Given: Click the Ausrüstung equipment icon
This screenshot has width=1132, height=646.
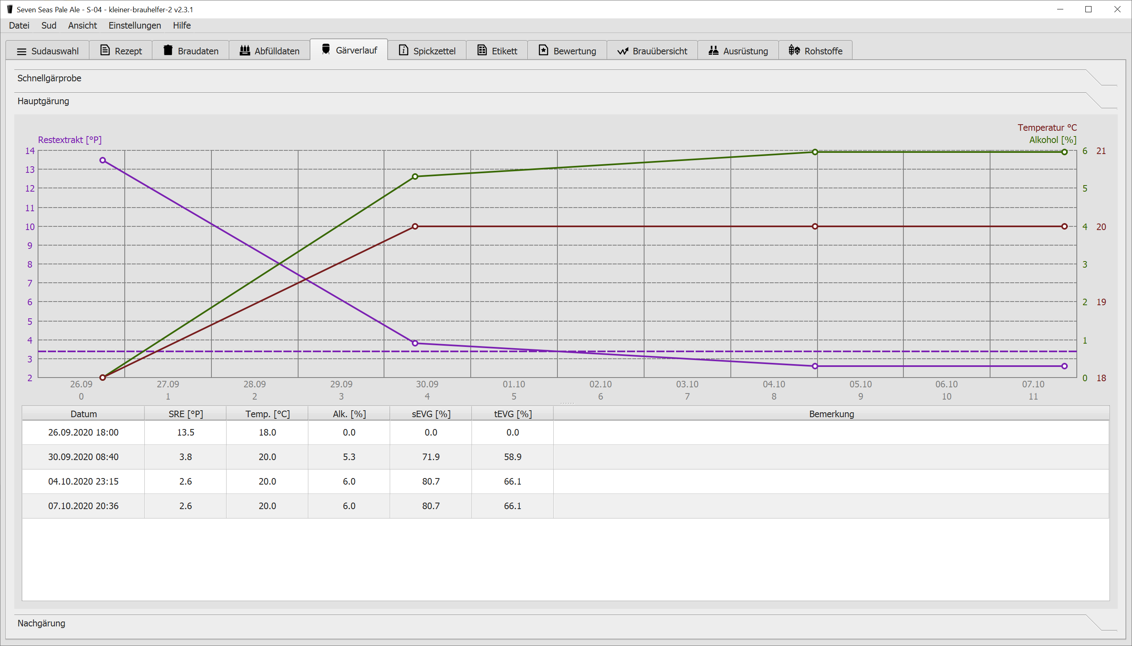Looking at the screenshot, I should click(713, 50).
